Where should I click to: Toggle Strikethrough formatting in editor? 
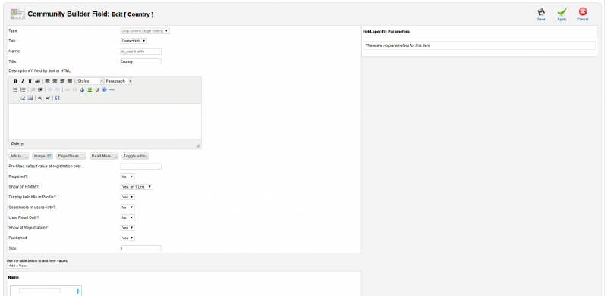(37, 81)
